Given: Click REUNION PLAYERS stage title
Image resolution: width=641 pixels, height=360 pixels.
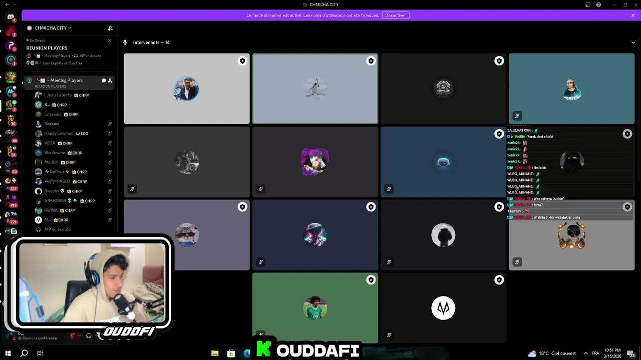Looking at the screenshot, I should tap(47, 48).
